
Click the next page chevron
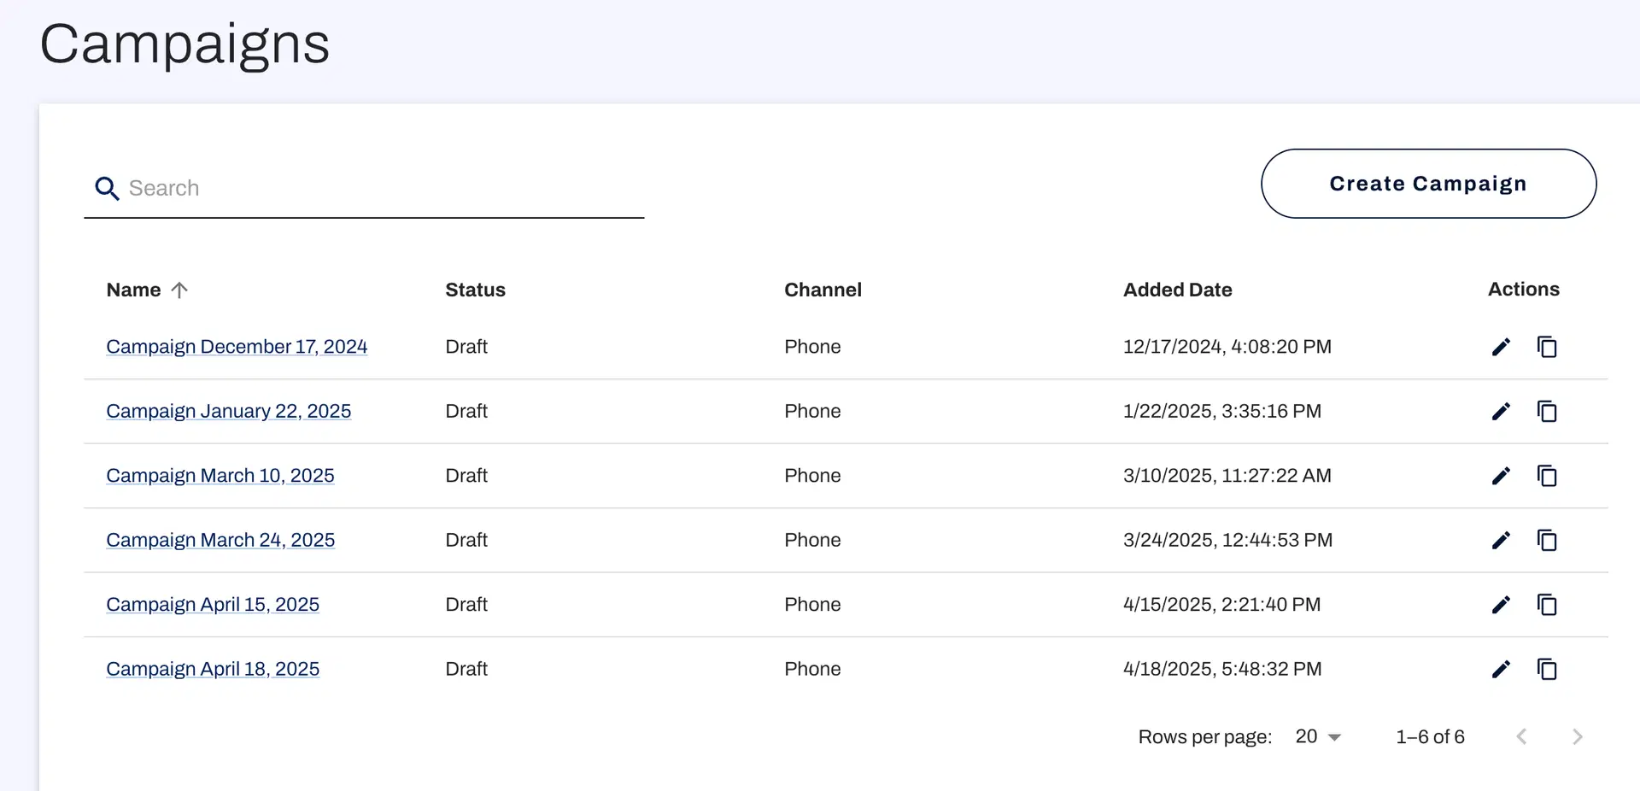(1577, 736)
